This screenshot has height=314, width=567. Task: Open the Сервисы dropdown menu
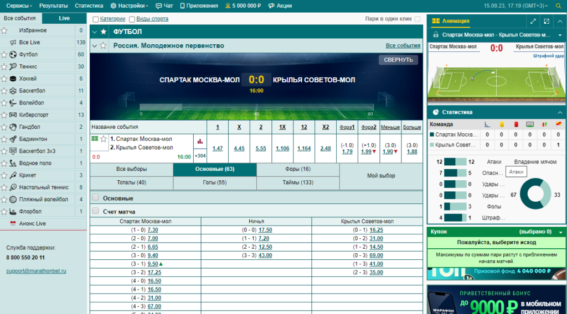tap(19, 6)
